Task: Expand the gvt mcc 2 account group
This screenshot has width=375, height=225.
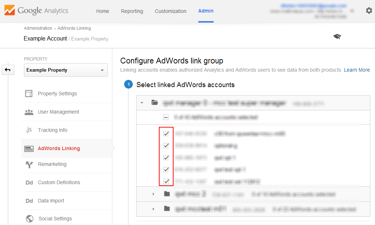Action: (154, 194)
